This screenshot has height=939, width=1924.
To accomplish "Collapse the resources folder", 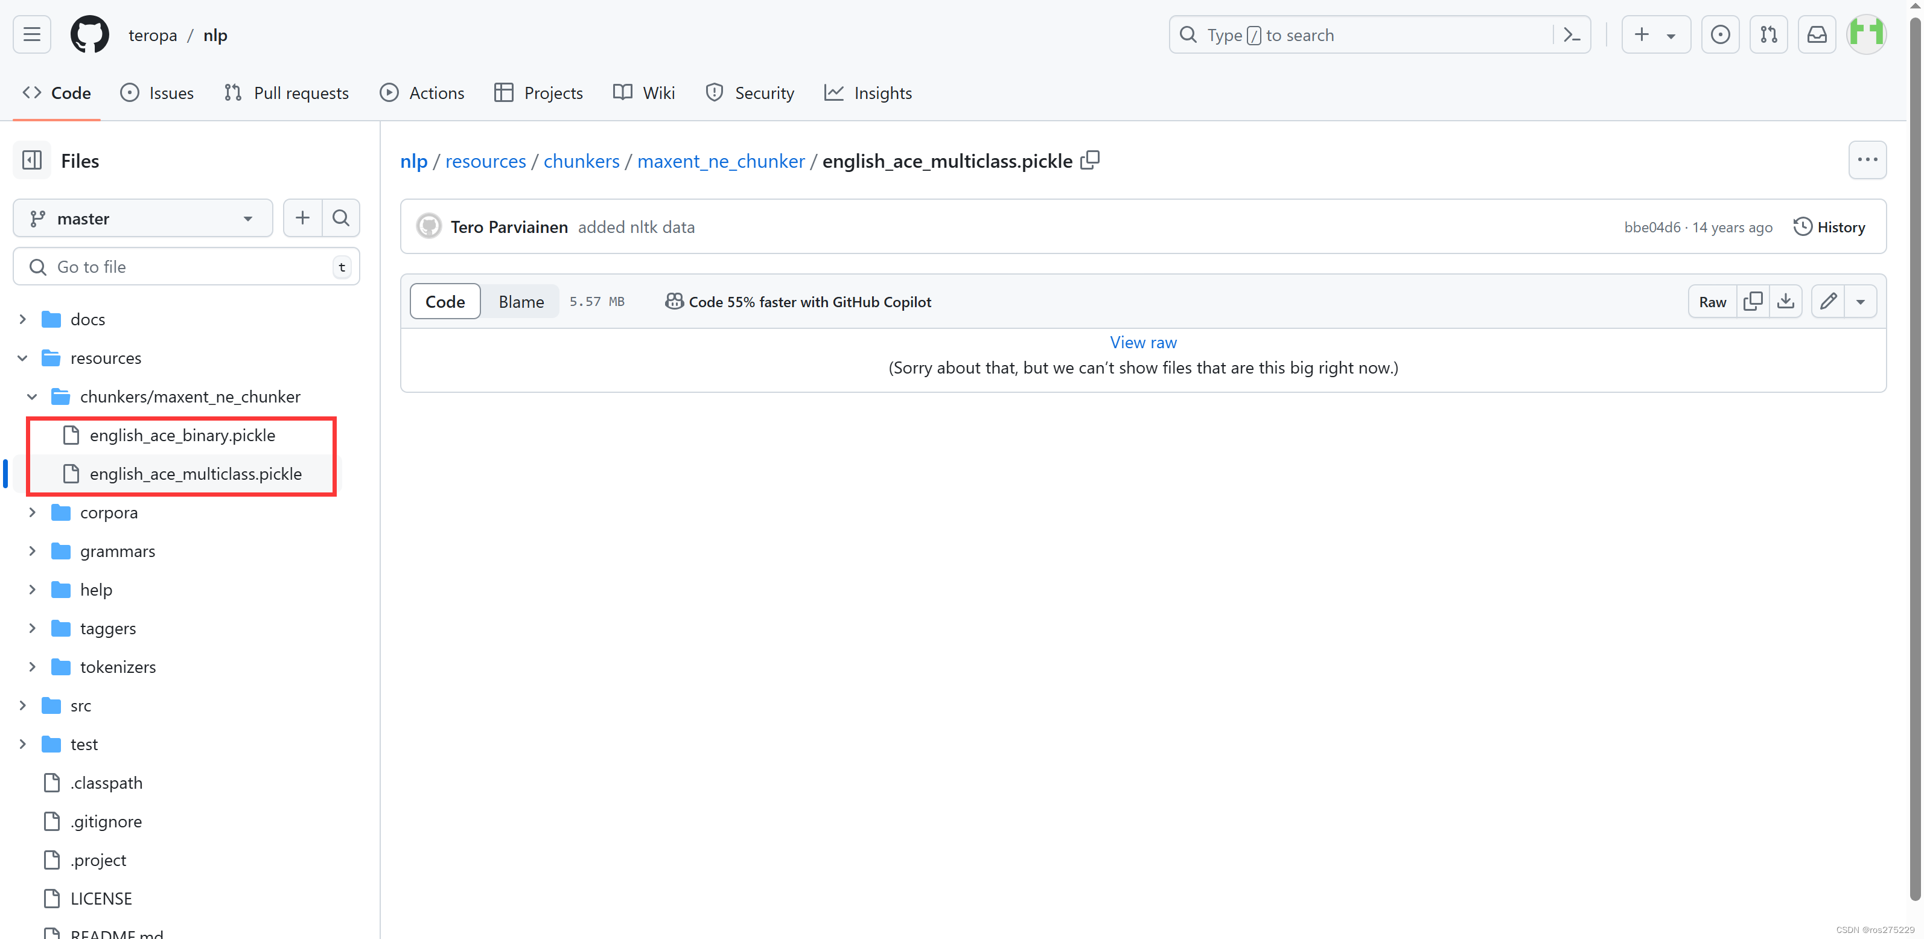I will pos(22,358).
